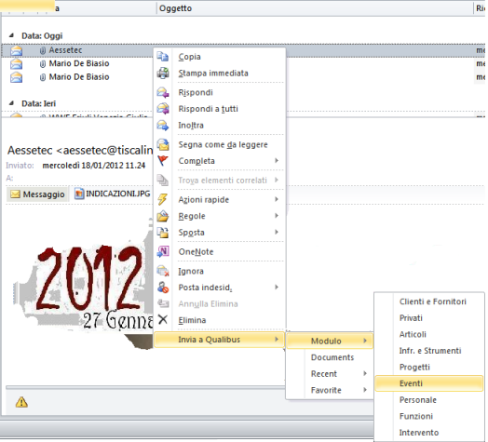Click the Segna come da leggere envelope icon

coord(163,144)
